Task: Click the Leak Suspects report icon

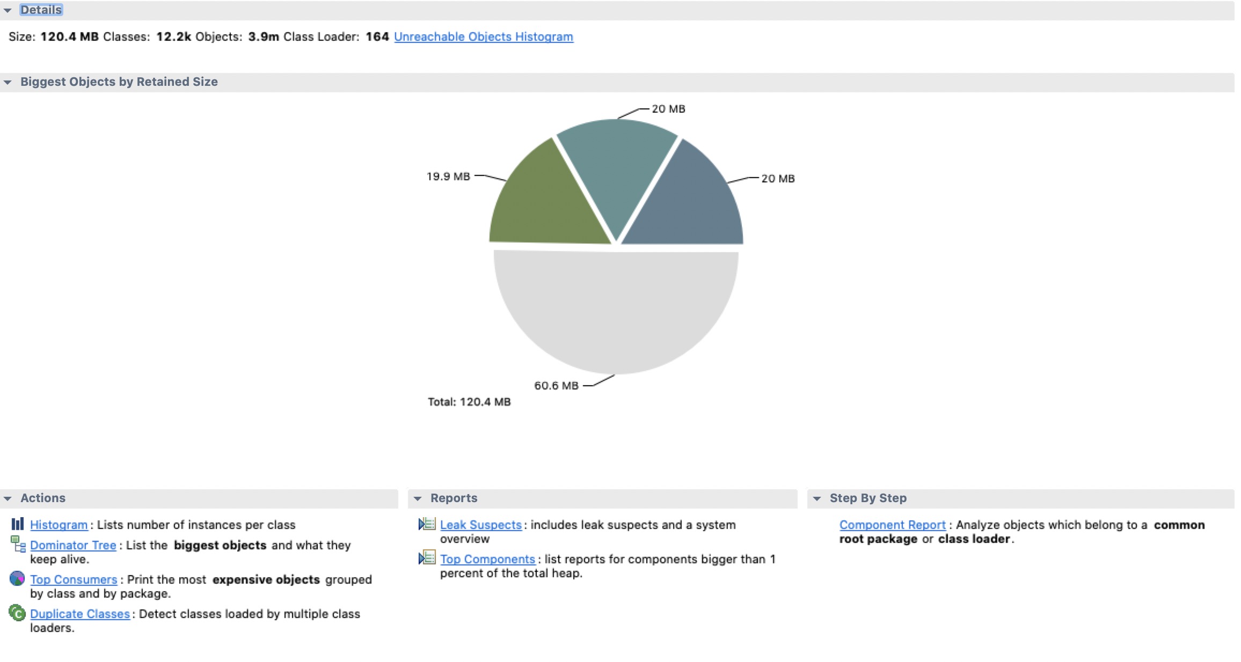Action: pos(427,524)
